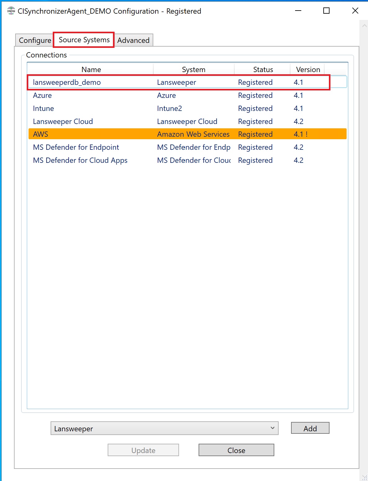Select the lansweeperdb_demo connection row
Viewport: 368px width, 481px height.
187,82
